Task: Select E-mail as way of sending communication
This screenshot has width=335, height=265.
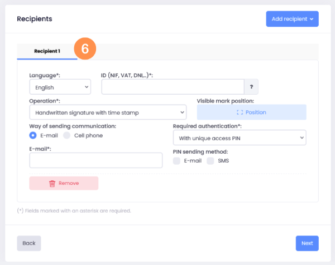Action: [33, 135]
